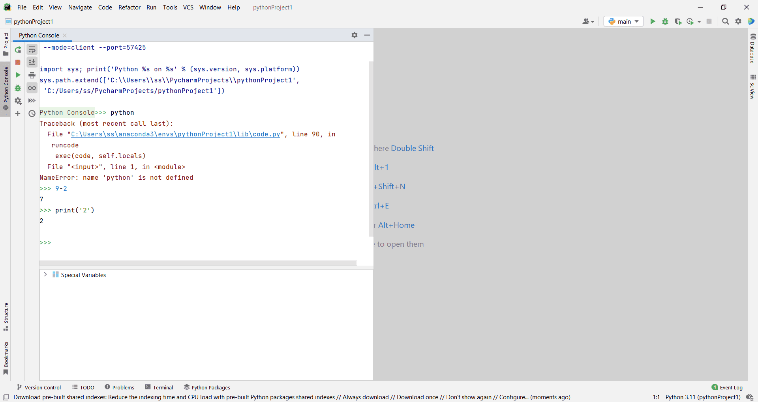The width and height of the screenshot is (758, 402).
Task: Open IDE settings gear in toolbar
Action: pos(738,21)
